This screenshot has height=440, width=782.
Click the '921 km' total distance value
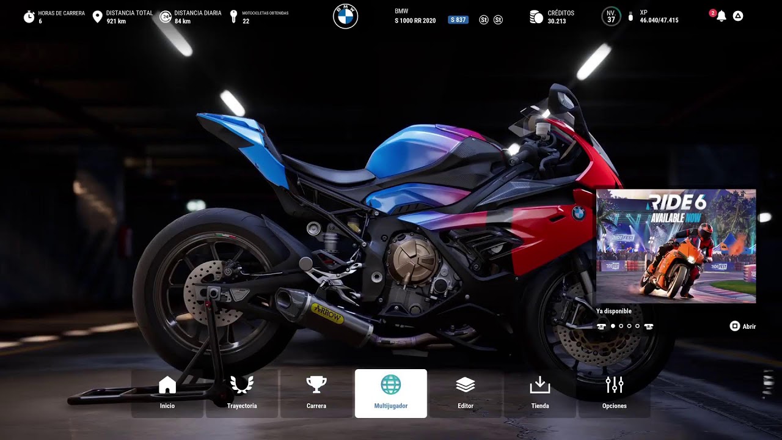coord(116,21)
